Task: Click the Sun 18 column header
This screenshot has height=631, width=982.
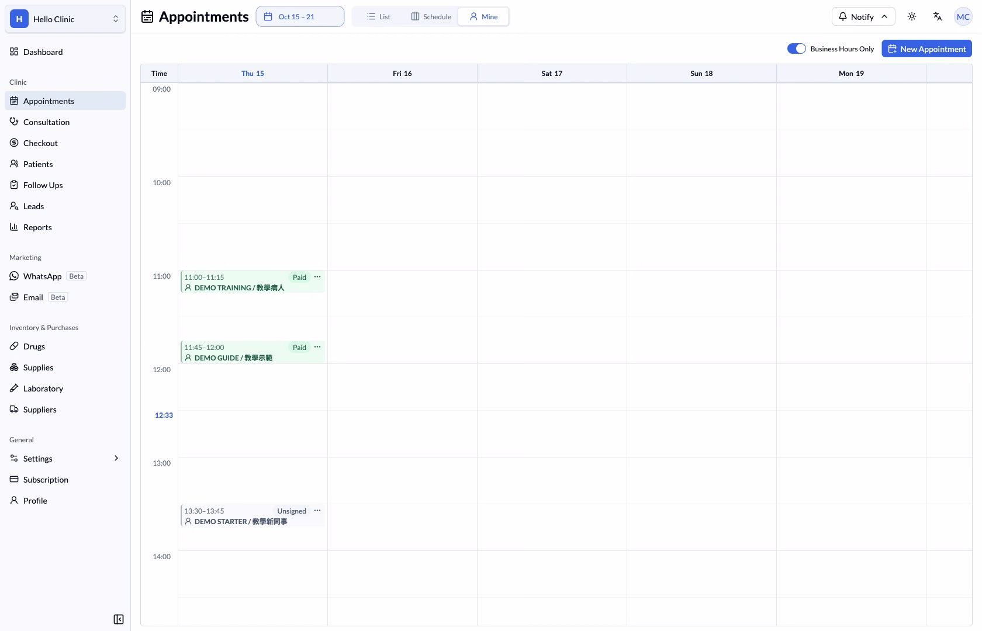Action: coord(701,74)
